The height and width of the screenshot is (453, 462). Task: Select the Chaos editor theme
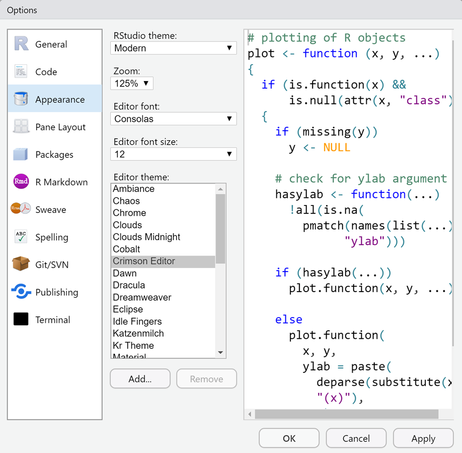click(163, 201)
